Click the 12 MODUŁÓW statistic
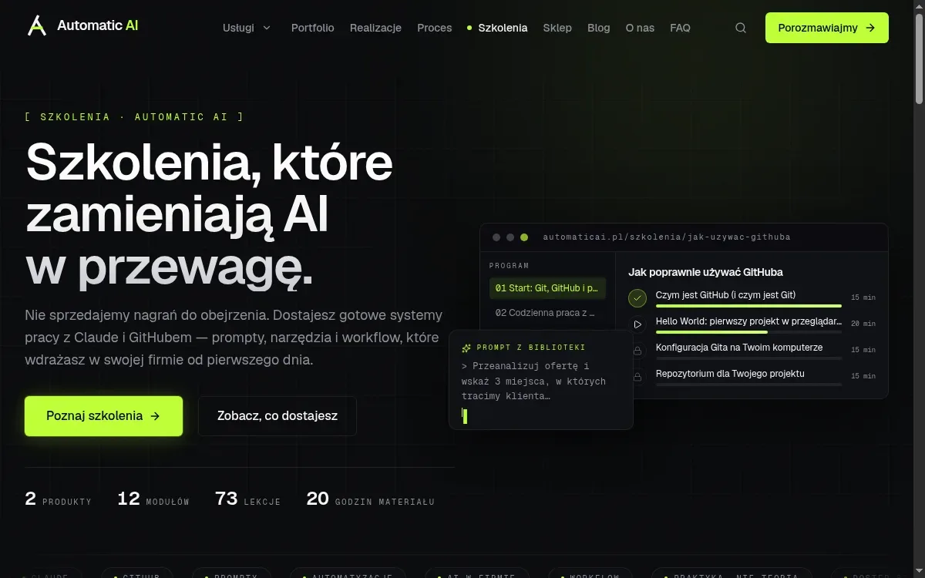Screen dimensions: 925x578 [153, 499]
